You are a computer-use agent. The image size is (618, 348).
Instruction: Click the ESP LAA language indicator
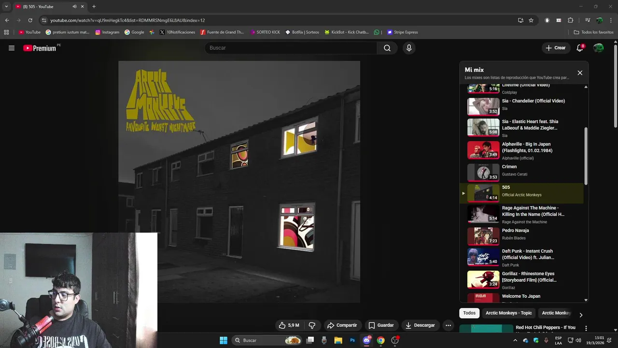pos(558,340)
